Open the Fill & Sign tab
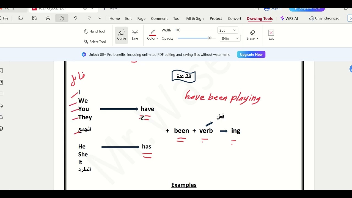Image resolution: width=352 pixels, height=198 pixels. [x=195, y=18]
